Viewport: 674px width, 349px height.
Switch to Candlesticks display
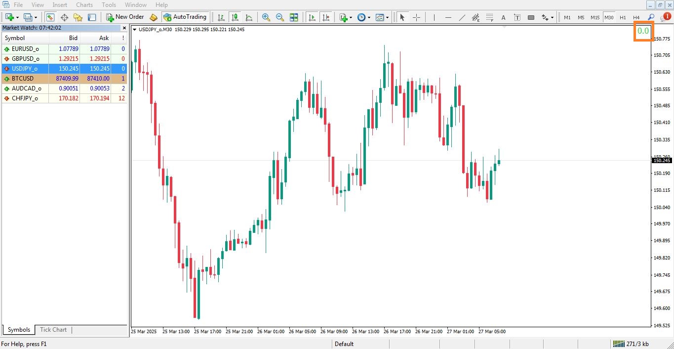pyautogui.click(x=235, y=17)
